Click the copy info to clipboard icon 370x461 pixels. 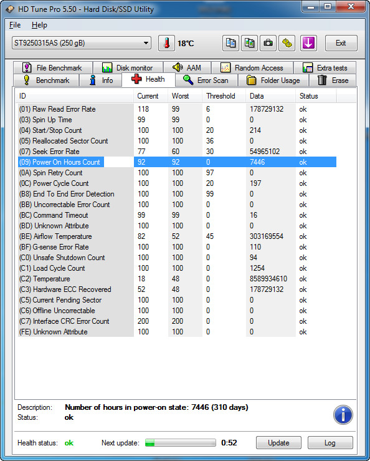pyautogui.click(x=230, y=43)
